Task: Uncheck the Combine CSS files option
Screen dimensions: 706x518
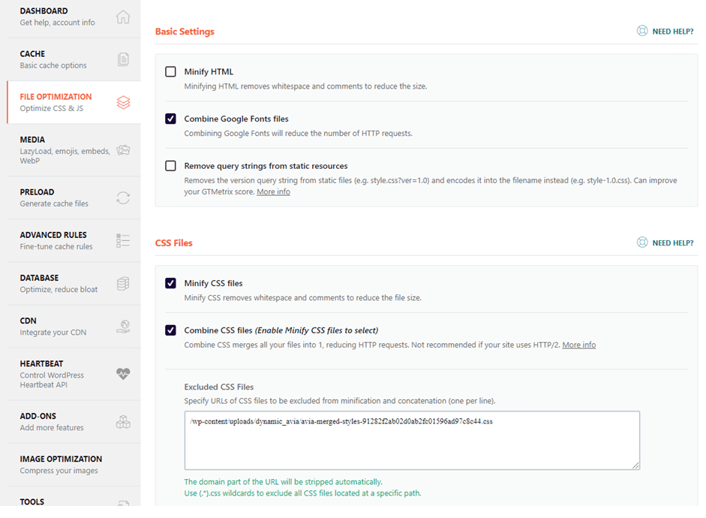Action: coord(170,330)
